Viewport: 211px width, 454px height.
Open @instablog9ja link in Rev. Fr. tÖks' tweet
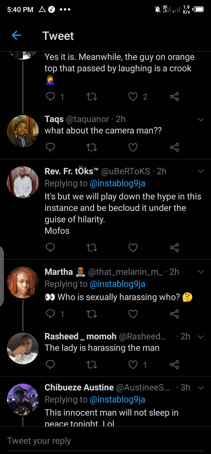click(x=118, y=184)
